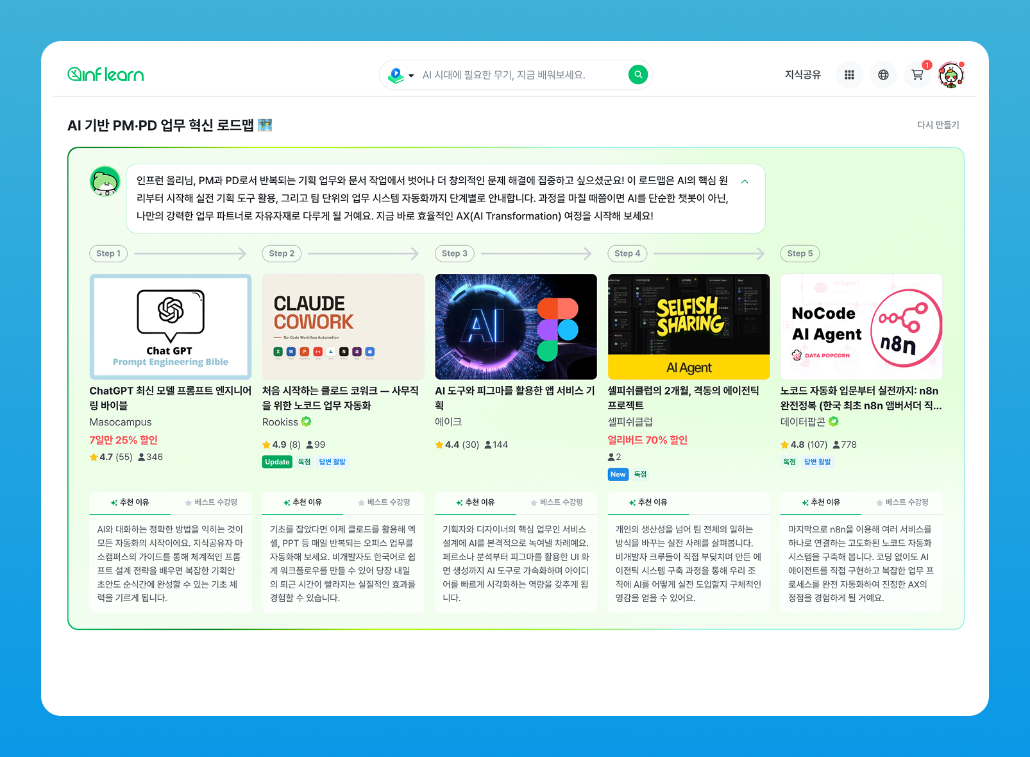Image resolution: width=1030 pixels, height=757 pixels.
Task: Click the Rookiss instructor name
Action: [x=280, y=422]
